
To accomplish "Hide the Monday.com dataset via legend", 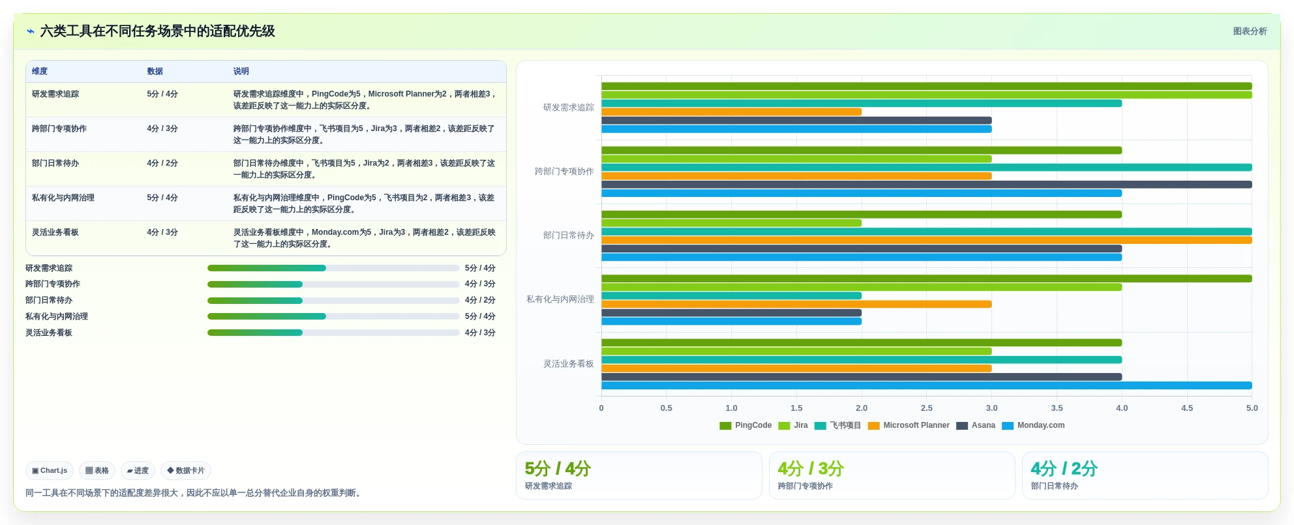I will coord(1033,425).
